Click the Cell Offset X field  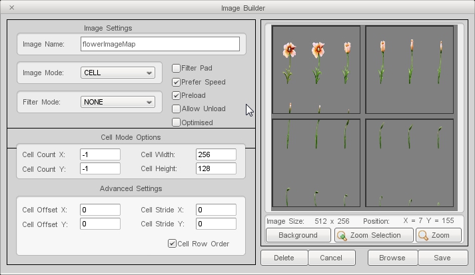(x=100, y=210)
